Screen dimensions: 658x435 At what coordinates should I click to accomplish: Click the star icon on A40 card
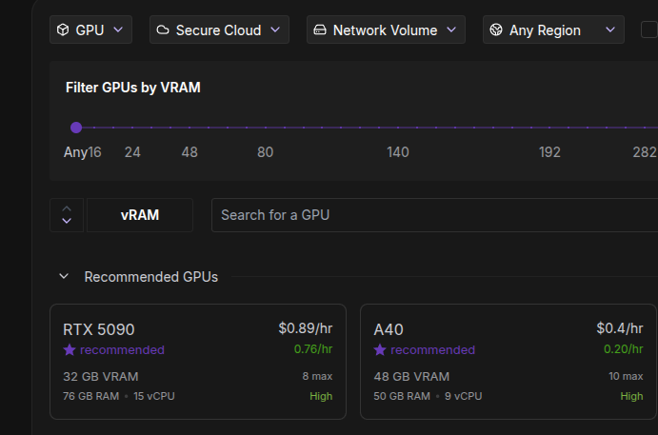[x=379, y=349]
